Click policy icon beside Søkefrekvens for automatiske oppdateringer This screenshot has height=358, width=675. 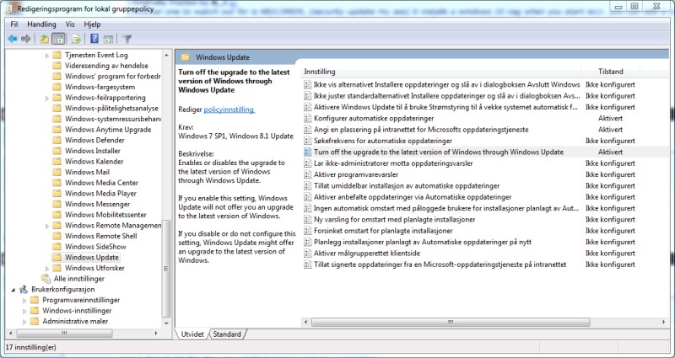[307, 141]
